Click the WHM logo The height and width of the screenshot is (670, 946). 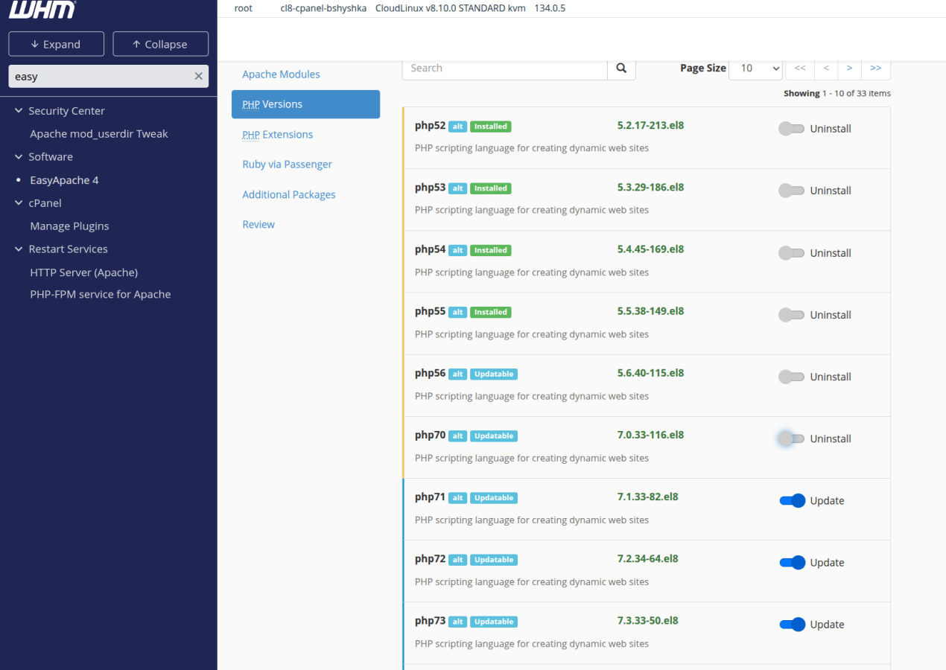42,10
